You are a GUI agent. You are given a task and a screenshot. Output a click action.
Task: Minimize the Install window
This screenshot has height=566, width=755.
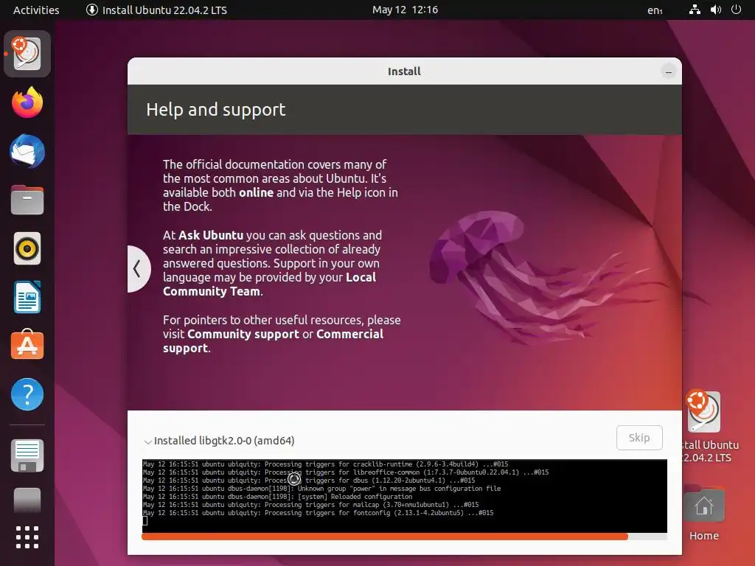[x=668, y=71]
